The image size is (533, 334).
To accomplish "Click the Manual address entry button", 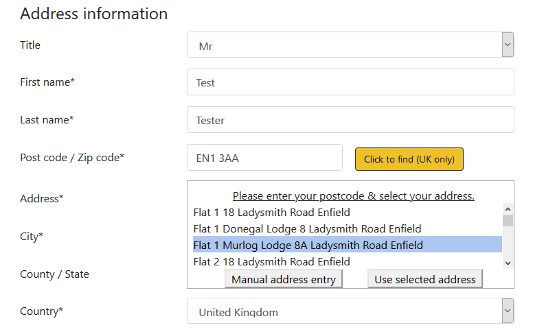I will 284,279.
